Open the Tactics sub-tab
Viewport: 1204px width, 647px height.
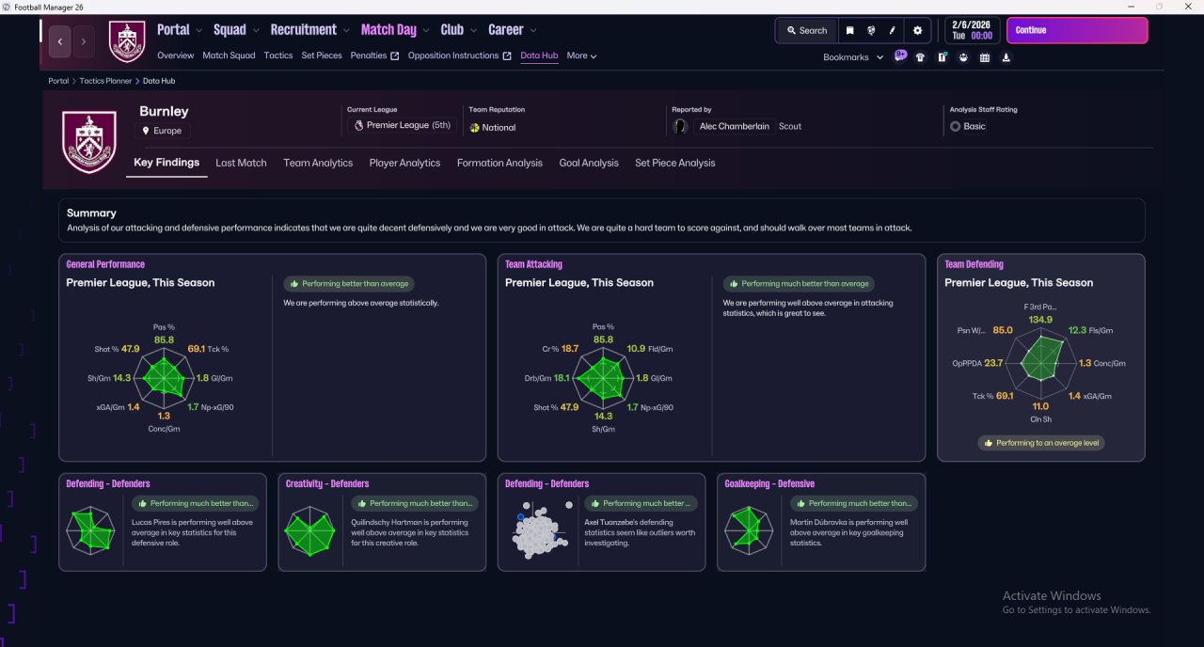(278, 55)
